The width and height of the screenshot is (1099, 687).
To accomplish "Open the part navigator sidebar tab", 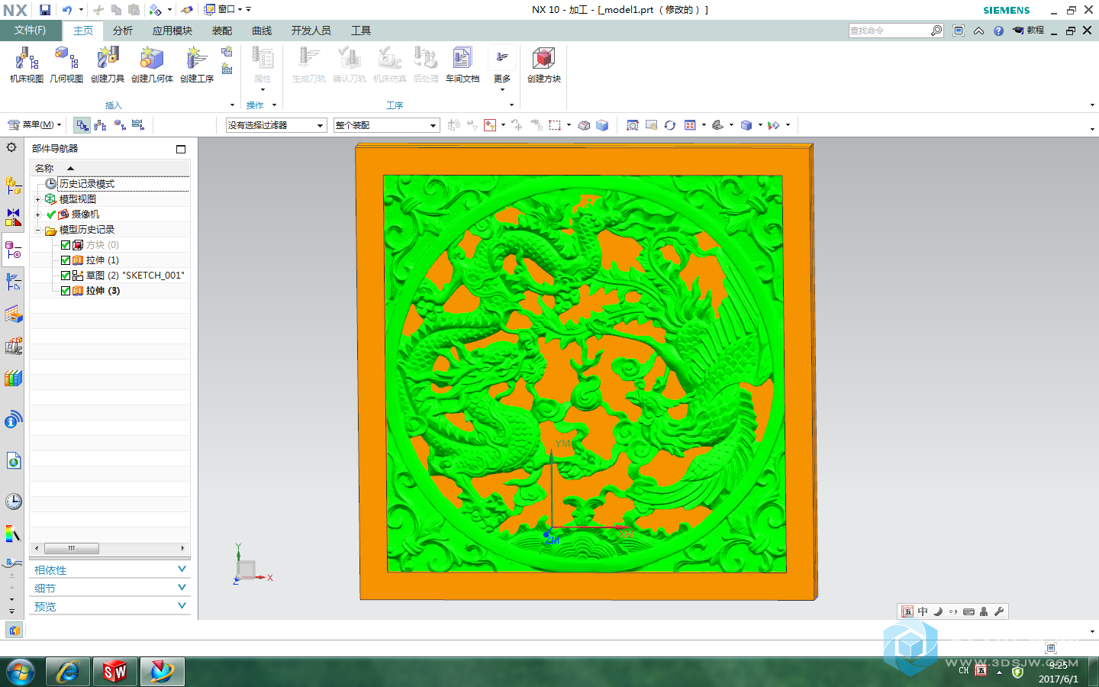I will [x=13, y=250].
